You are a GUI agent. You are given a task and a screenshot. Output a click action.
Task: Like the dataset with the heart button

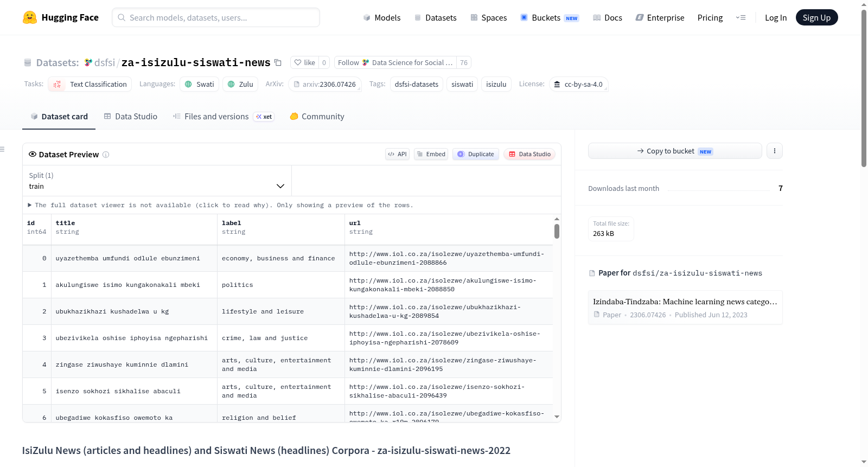[x=304, y=62]
